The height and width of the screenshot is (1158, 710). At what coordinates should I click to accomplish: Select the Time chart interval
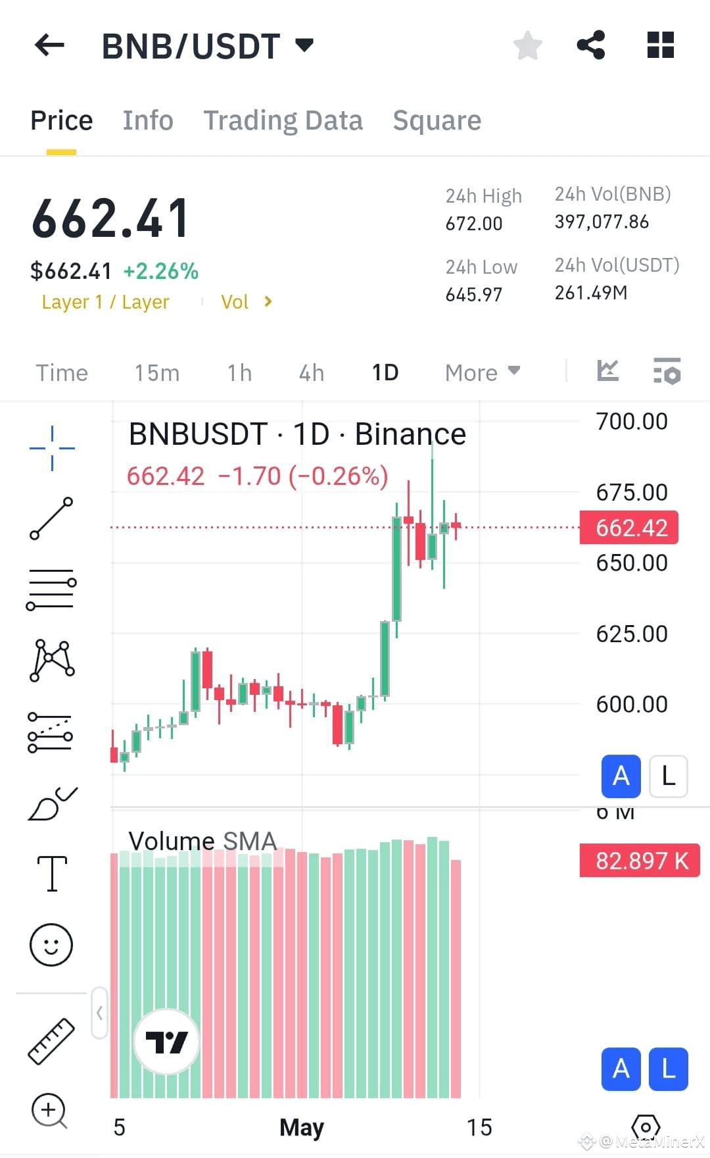click(x=62, y=372)
